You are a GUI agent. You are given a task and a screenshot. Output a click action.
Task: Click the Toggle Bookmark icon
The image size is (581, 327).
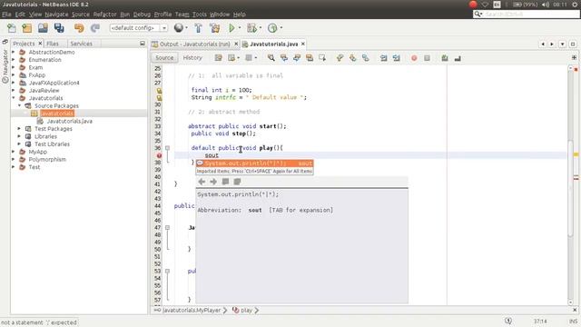pos(365,58)
